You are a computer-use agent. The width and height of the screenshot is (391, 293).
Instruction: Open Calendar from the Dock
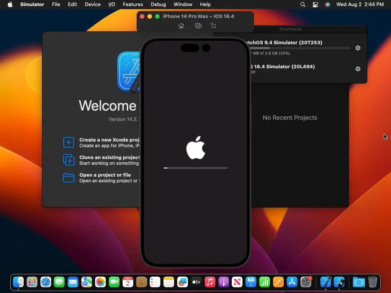128,282
